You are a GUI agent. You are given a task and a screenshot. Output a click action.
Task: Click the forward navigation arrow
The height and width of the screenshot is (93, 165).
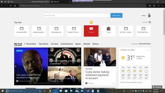[6, 6]
